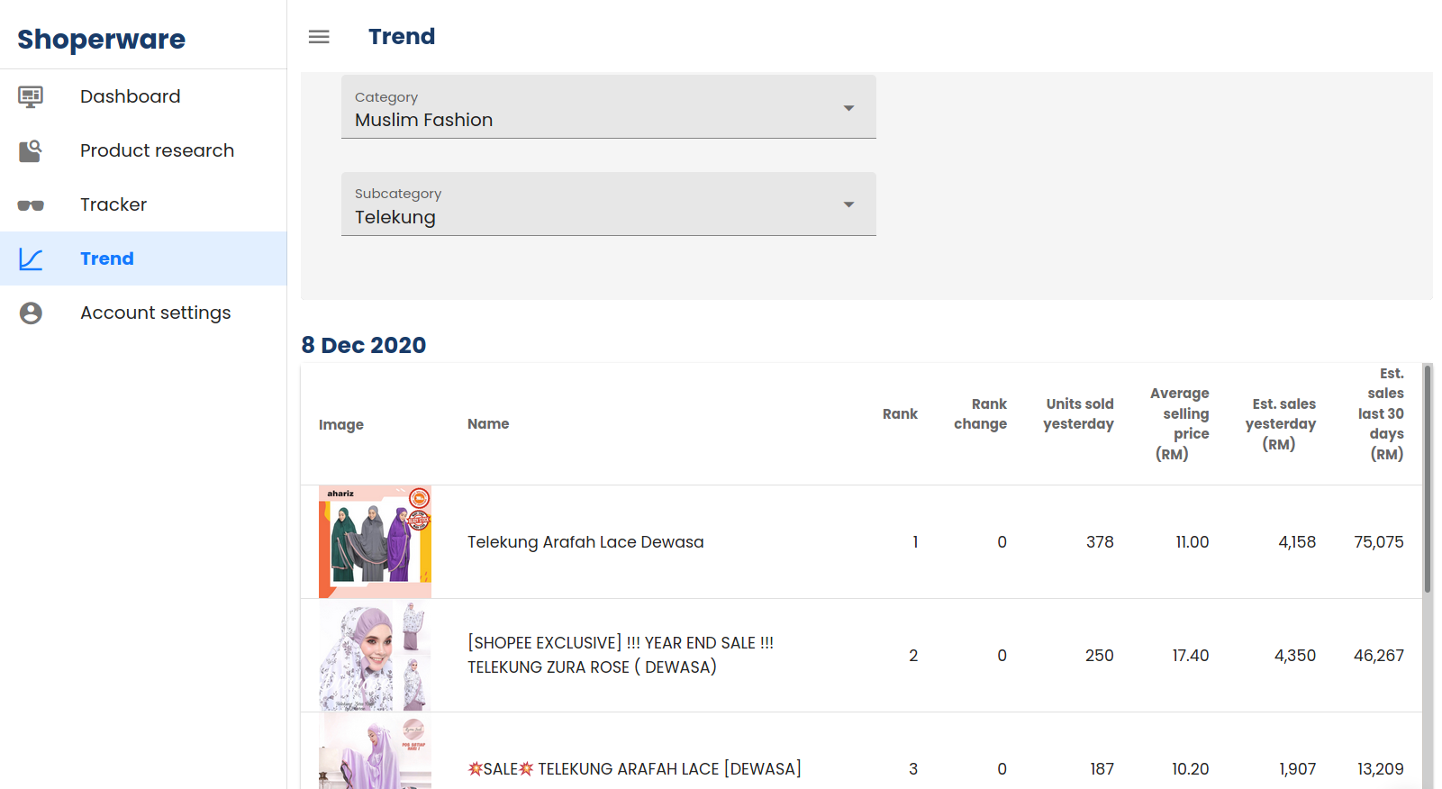
Task: Click est. sales yesterday 4,158
Action: pos(1297,542)
